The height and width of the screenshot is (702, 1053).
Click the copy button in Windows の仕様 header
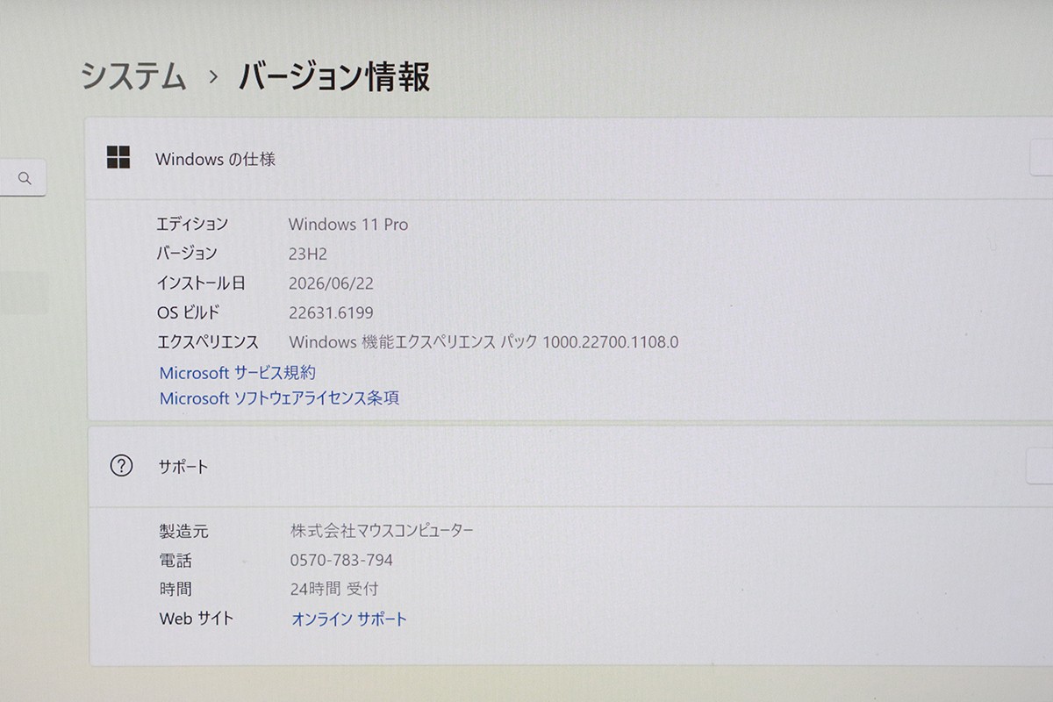(x=1042, y=160)
